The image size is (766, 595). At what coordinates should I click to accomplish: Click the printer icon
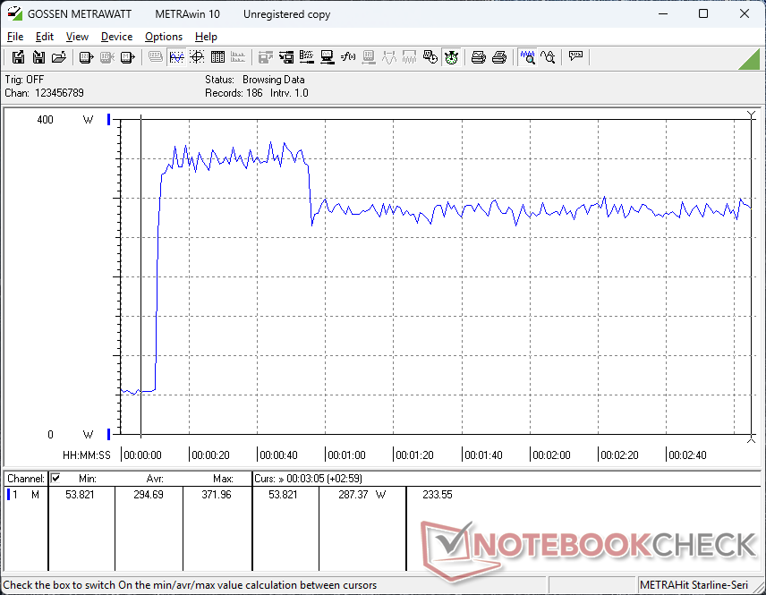[x=499, y=57]
